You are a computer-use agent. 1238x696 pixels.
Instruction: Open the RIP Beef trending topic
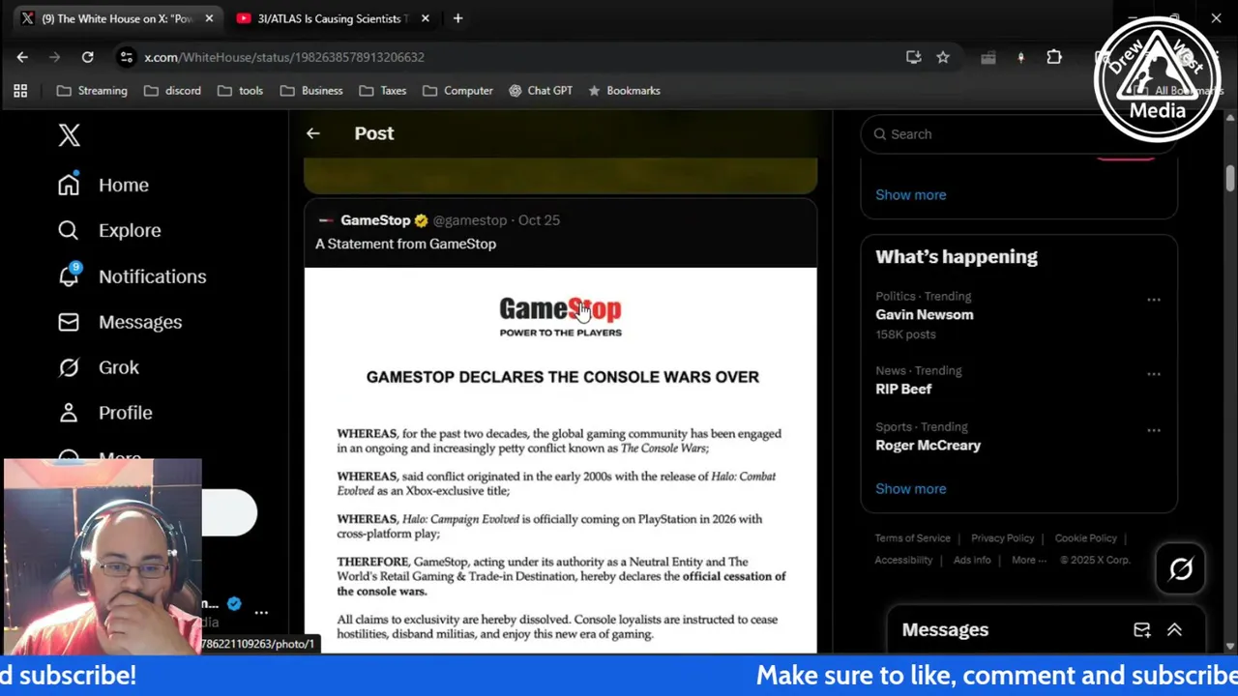click(903, 389)
